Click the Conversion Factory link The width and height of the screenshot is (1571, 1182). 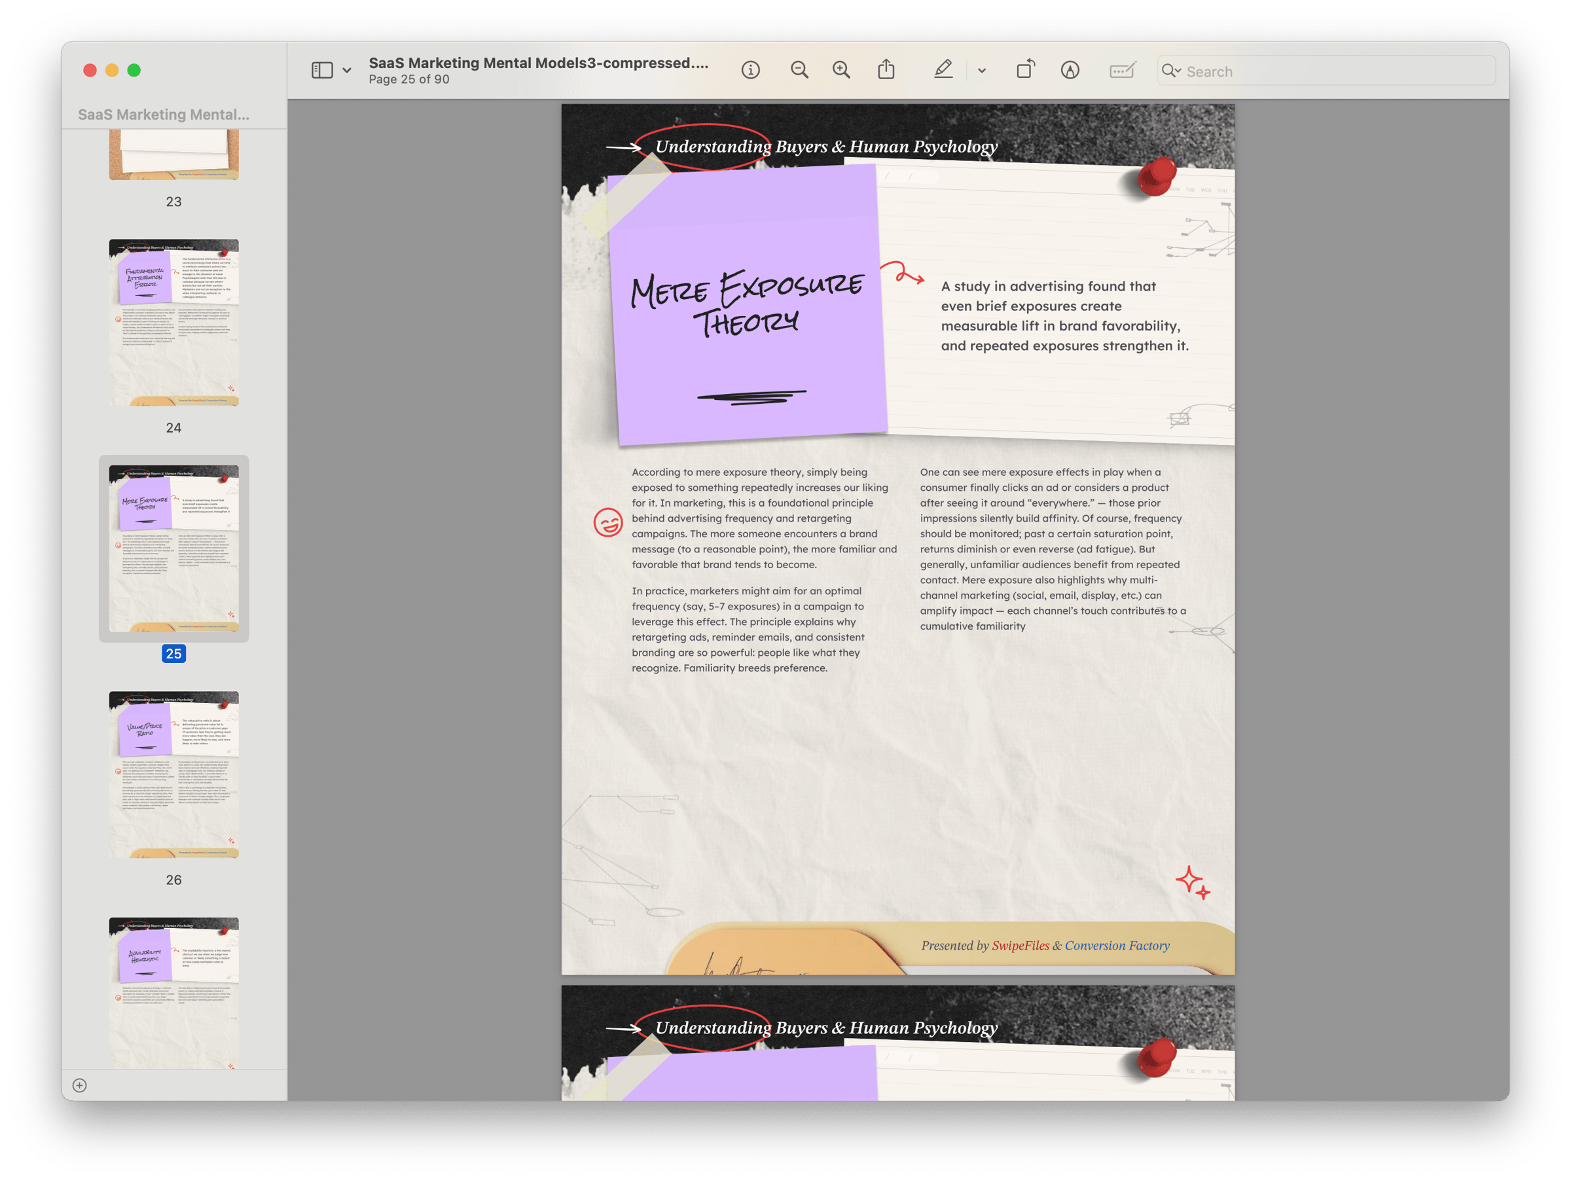coord(1117,945)
